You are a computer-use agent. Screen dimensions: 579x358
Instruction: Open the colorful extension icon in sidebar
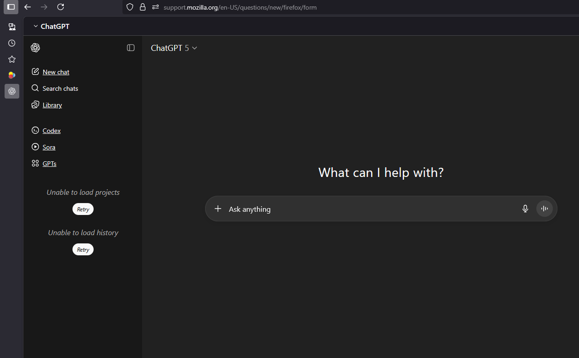coord(12,75)
